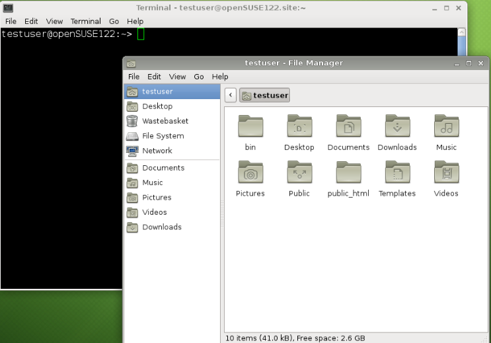Open File menu in File Manager
This screenshot has width=491, height=343.
tap(133, 77)
